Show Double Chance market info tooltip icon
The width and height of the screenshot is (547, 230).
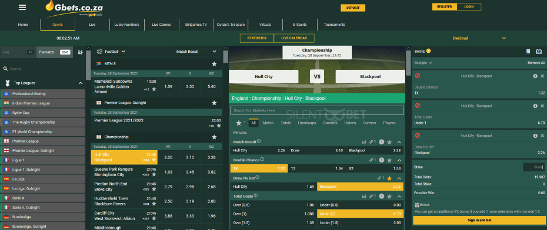(x=262, y=160)
